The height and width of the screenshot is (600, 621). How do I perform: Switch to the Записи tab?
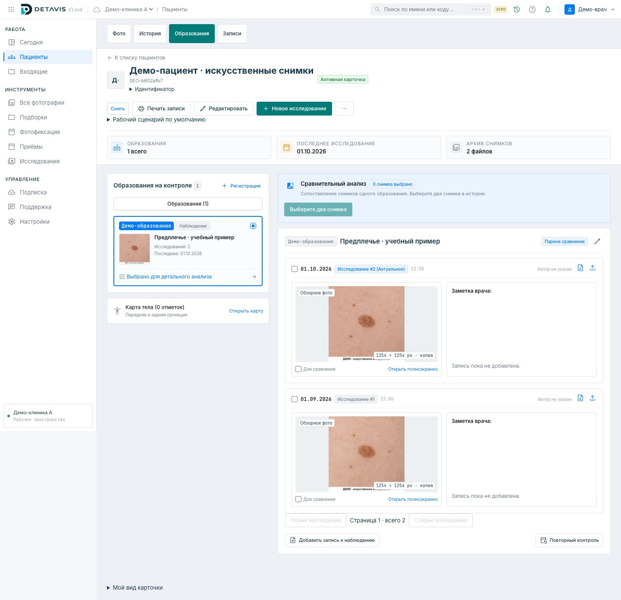(232, 34)
